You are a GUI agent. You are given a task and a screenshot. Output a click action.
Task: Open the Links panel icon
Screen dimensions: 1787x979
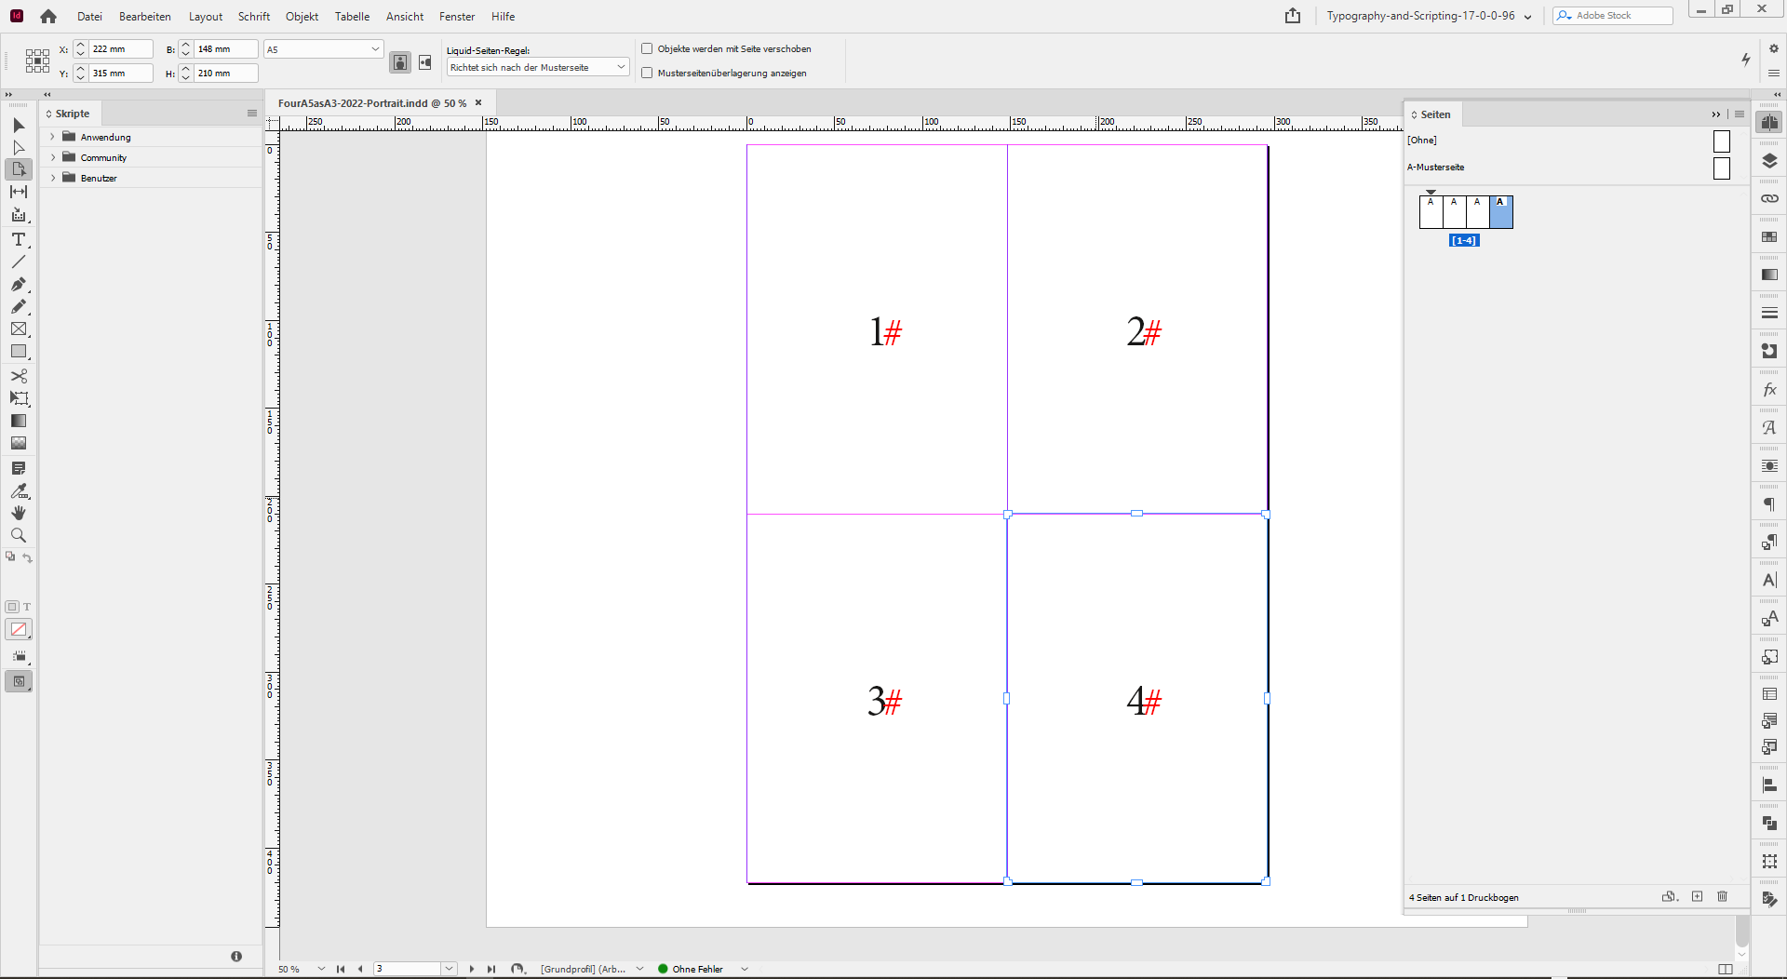1770,197
